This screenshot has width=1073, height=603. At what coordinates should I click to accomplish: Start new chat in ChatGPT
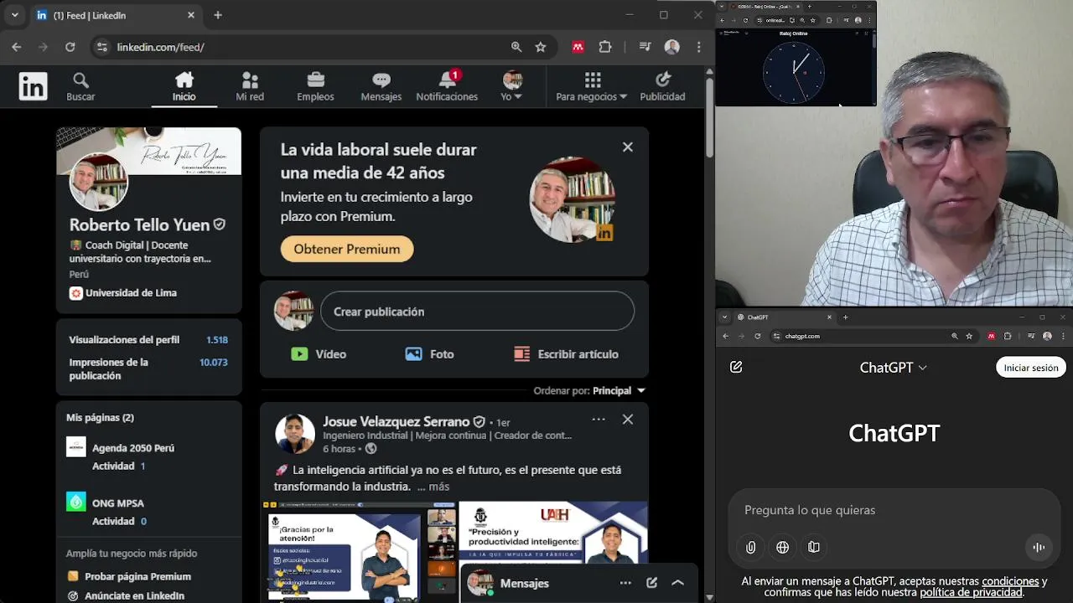coord(736,367)
